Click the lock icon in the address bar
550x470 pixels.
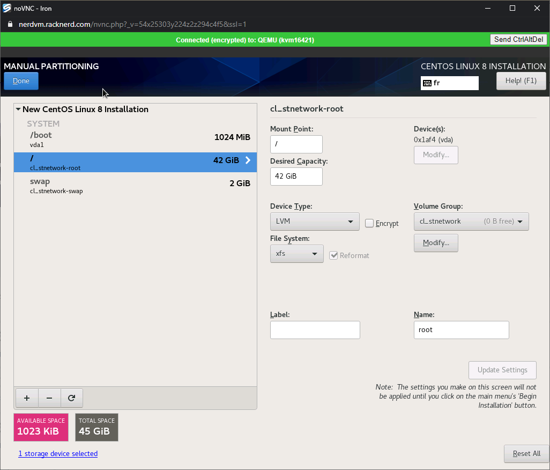[x=10, y=25]
